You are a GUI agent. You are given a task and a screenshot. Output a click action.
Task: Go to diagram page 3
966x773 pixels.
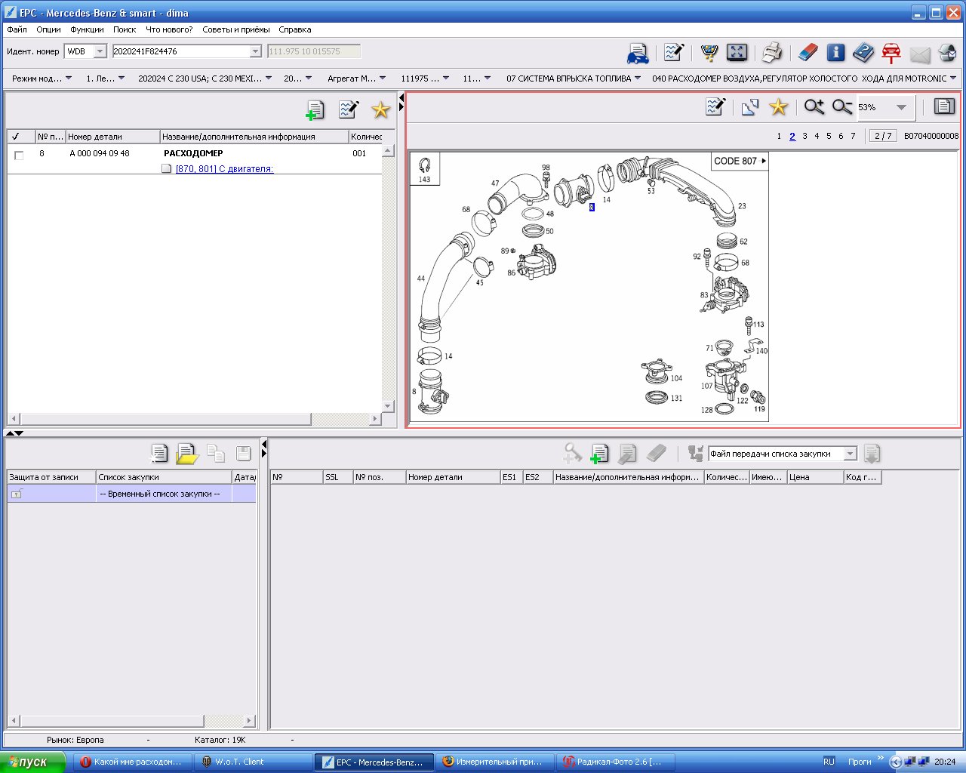[x=804, y=136]
